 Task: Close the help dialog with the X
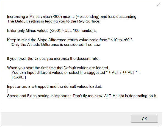pos(159,4)
